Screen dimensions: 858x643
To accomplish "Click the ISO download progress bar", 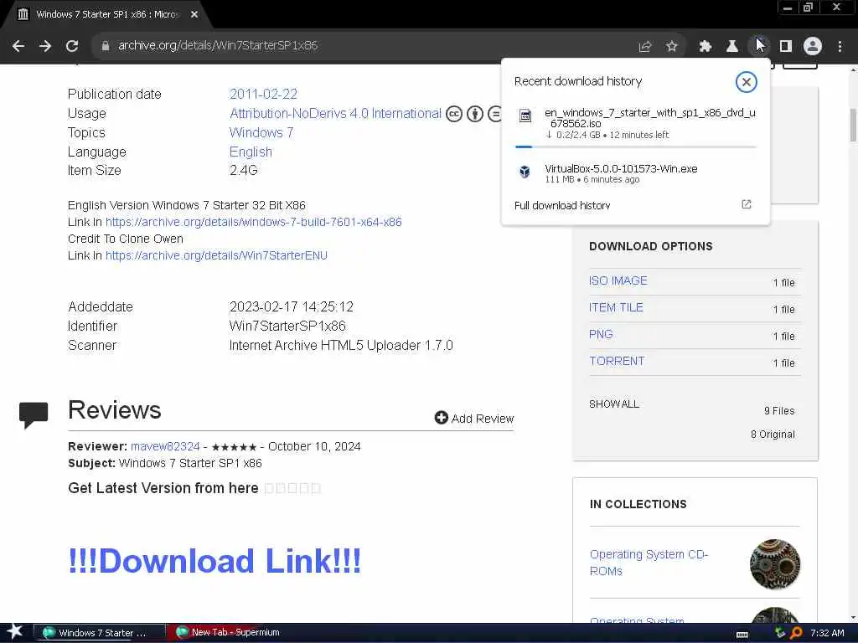I will click(635, 147).
